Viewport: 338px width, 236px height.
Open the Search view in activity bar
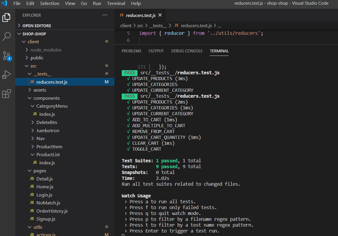tap(6, 36)
